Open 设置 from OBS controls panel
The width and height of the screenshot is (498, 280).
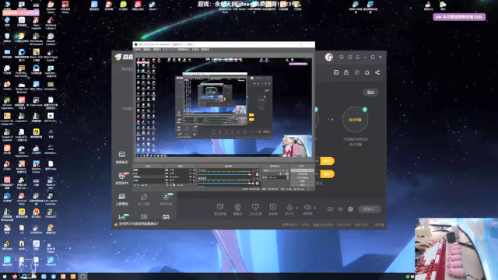pos(303,181)
